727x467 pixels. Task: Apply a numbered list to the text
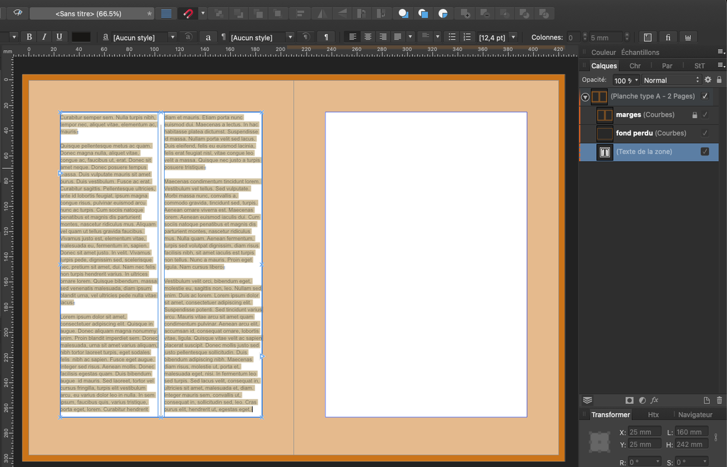coord(467,37)
